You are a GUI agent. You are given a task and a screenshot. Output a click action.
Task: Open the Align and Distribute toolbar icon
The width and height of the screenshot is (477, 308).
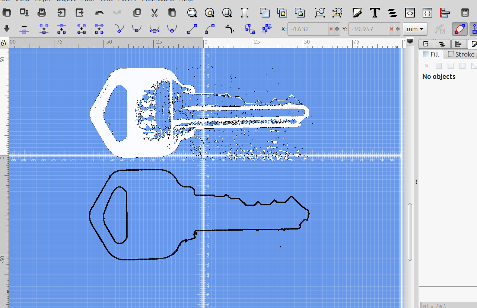tap(445, 13)
